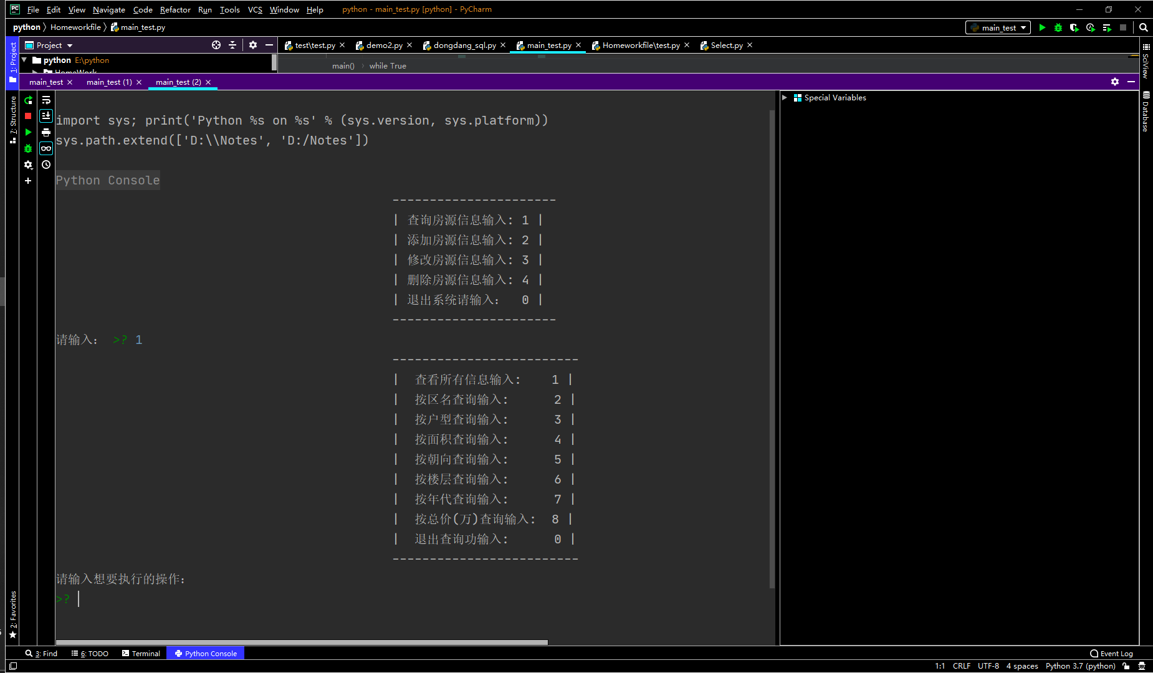Screen dimensions: 1153x673
Task: Click the console vertical scrollbar
Action: tap(772, 349)
